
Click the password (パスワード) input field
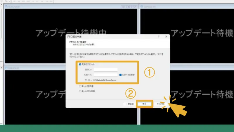[105, 75]
